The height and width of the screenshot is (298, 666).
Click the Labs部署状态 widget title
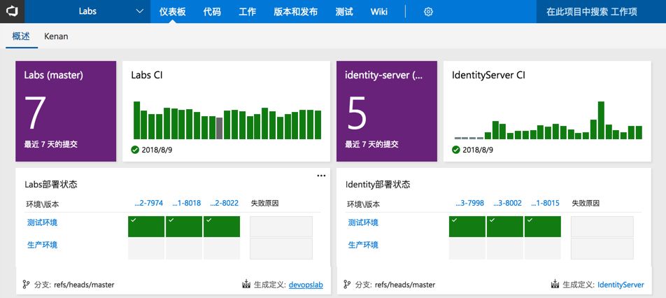[50, 185]
